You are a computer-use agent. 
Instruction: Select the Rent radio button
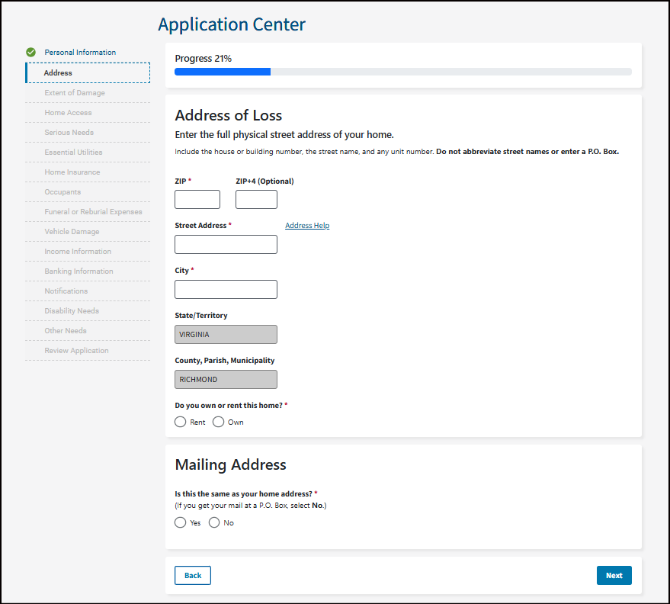[181, 422]
